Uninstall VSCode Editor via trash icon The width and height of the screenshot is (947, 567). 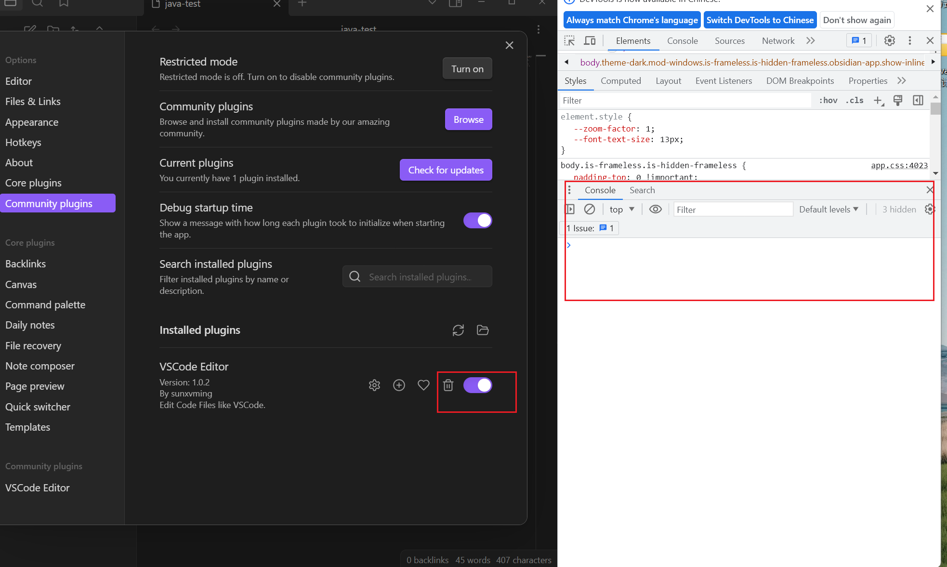448,385
